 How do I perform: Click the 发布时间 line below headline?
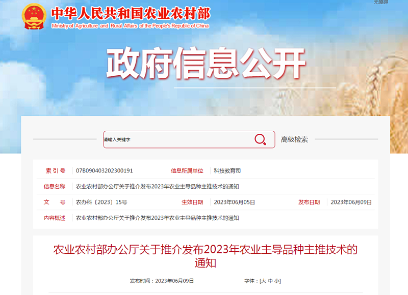(162, 281)
